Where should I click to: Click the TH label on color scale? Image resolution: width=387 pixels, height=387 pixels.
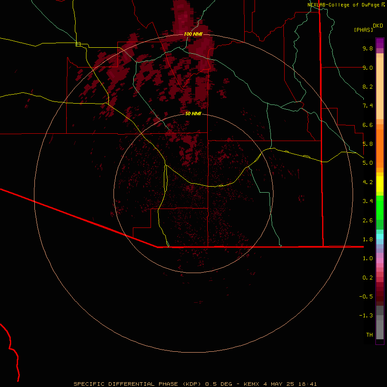coord(369,335)
